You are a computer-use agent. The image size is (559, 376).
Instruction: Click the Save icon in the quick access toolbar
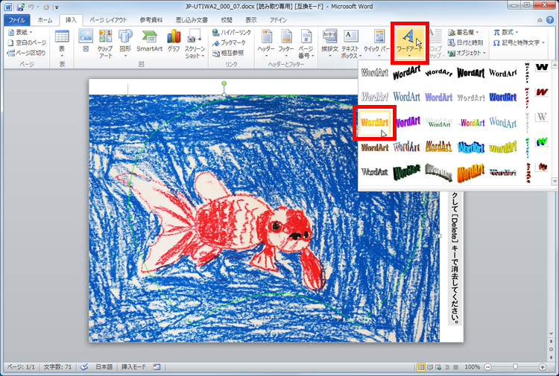tap(20, 7)
